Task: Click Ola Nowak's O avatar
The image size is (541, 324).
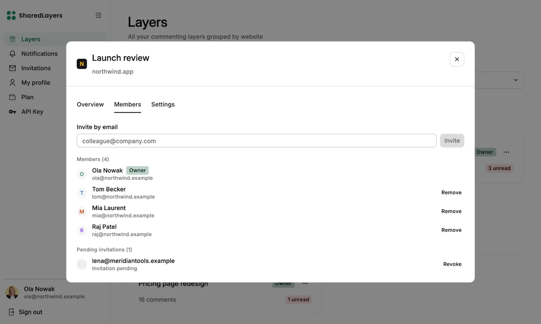Action: (x=82, y=174)
